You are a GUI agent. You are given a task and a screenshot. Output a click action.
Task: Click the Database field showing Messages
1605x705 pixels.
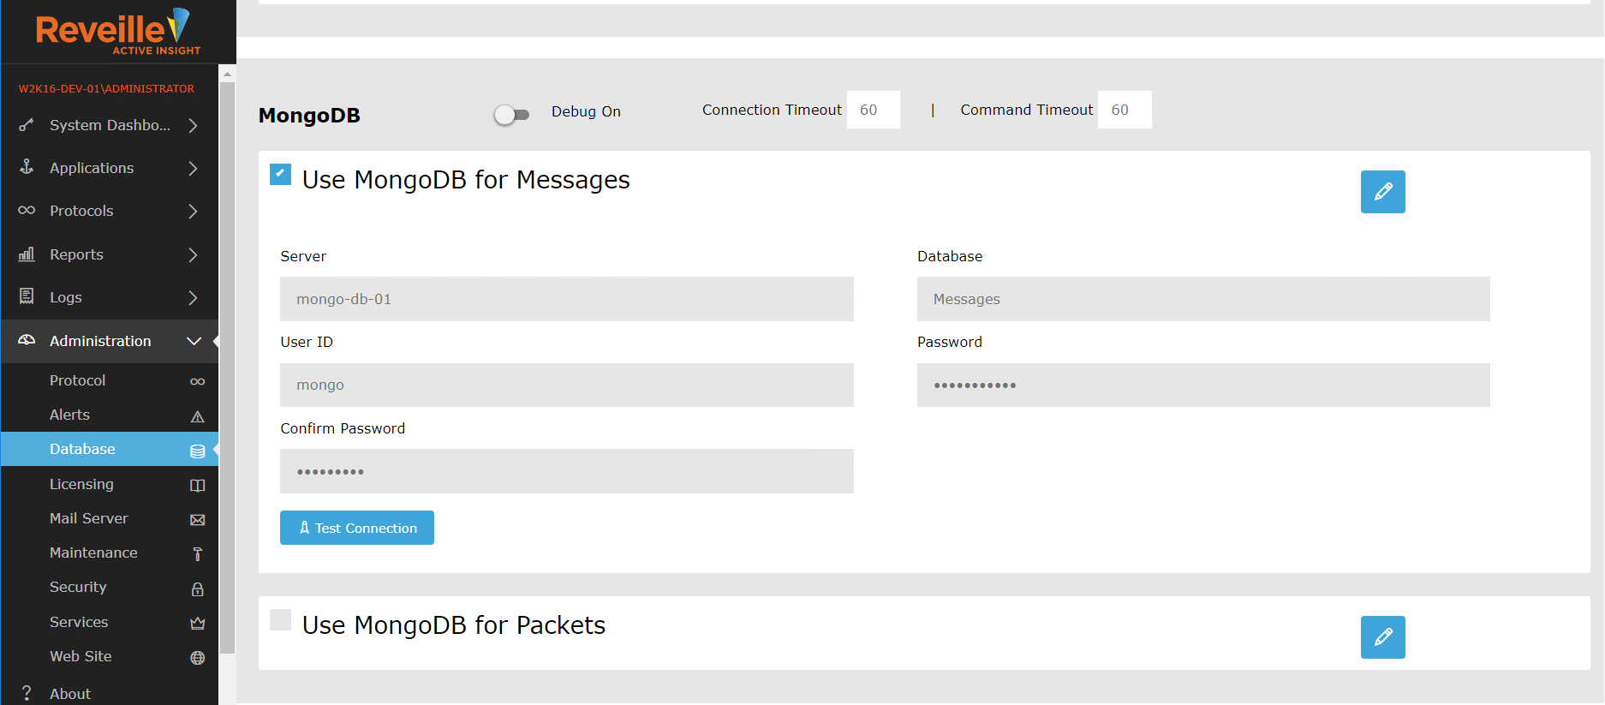pos(1203,299)
